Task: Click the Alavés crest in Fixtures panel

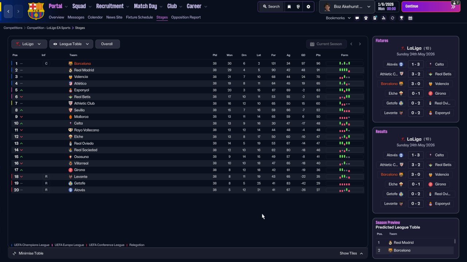Action: [401, 64]
